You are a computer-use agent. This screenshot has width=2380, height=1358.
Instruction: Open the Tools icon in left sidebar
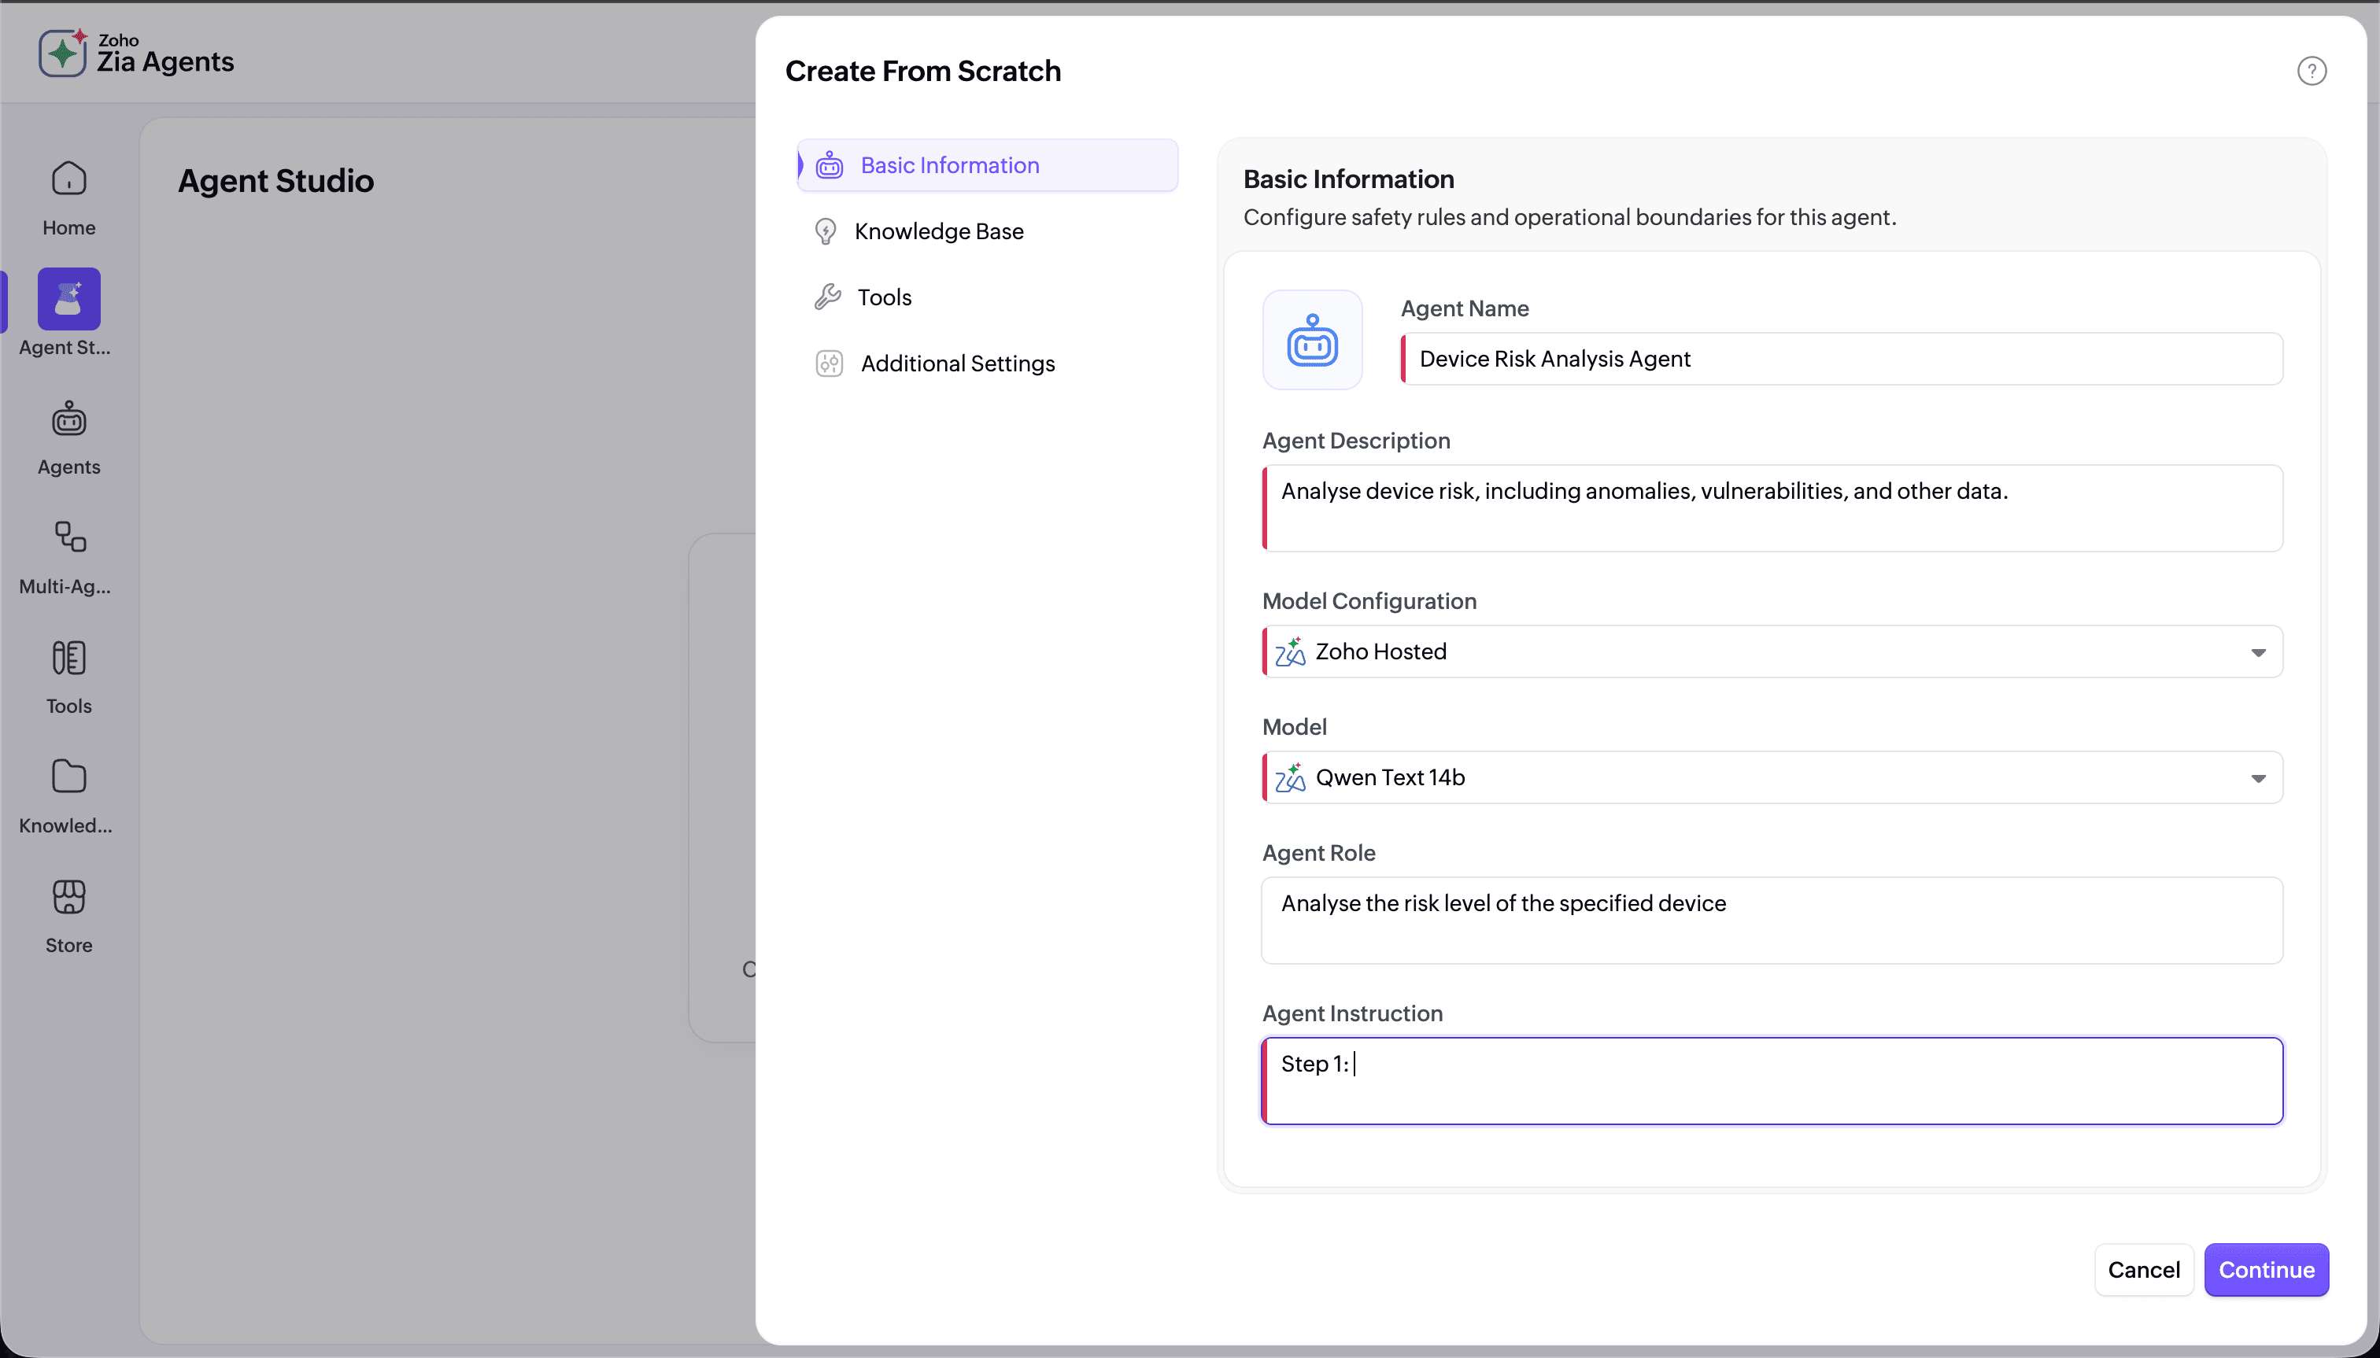[x=69, y=658]
